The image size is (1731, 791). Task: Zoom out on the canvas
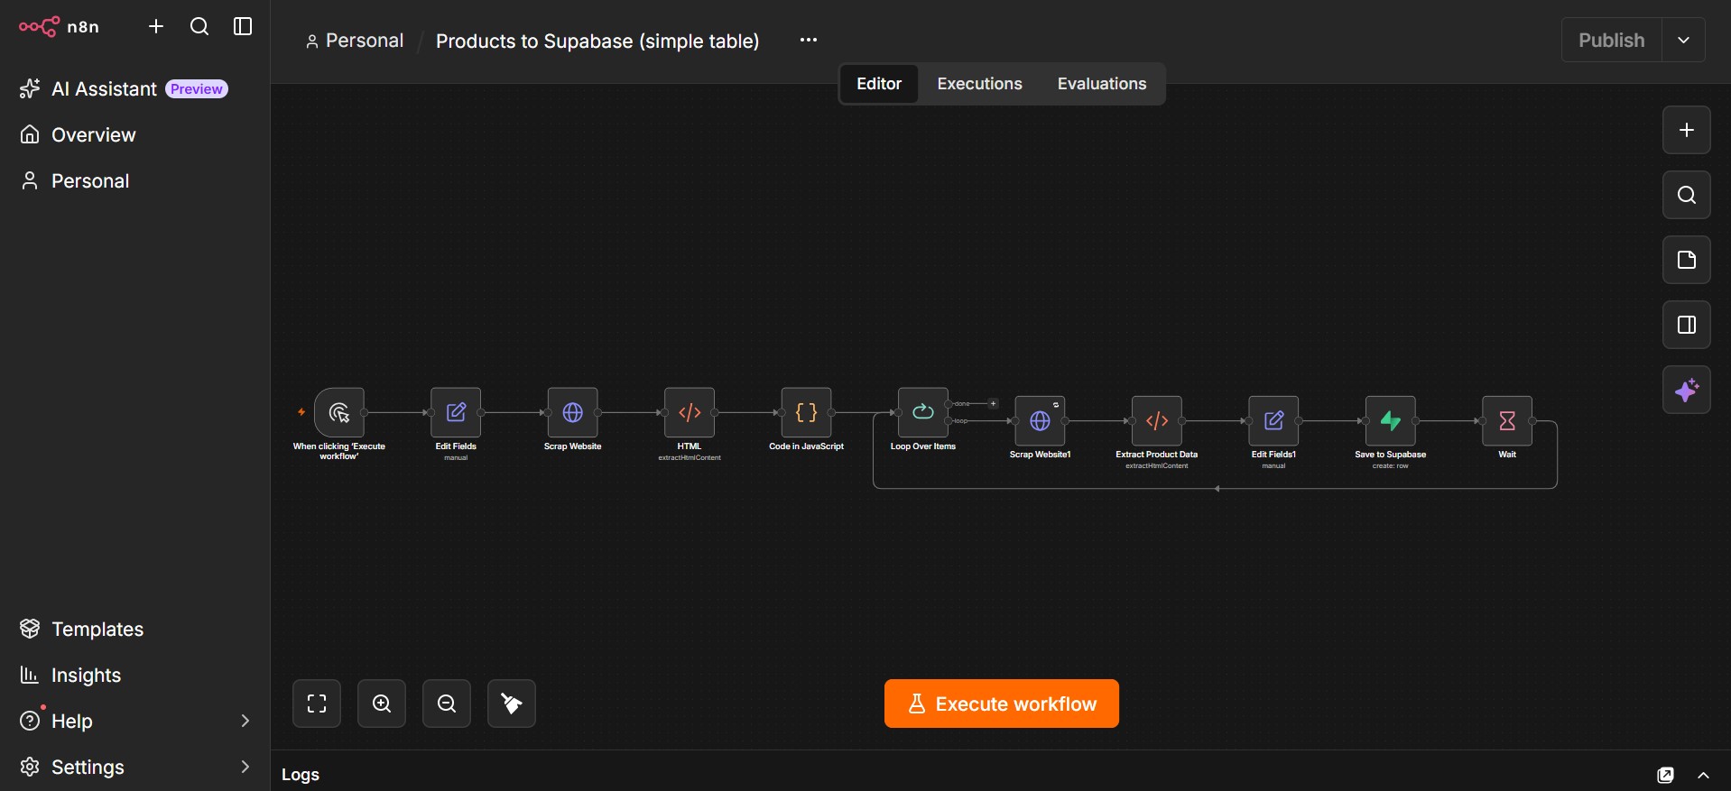point(447,704)
